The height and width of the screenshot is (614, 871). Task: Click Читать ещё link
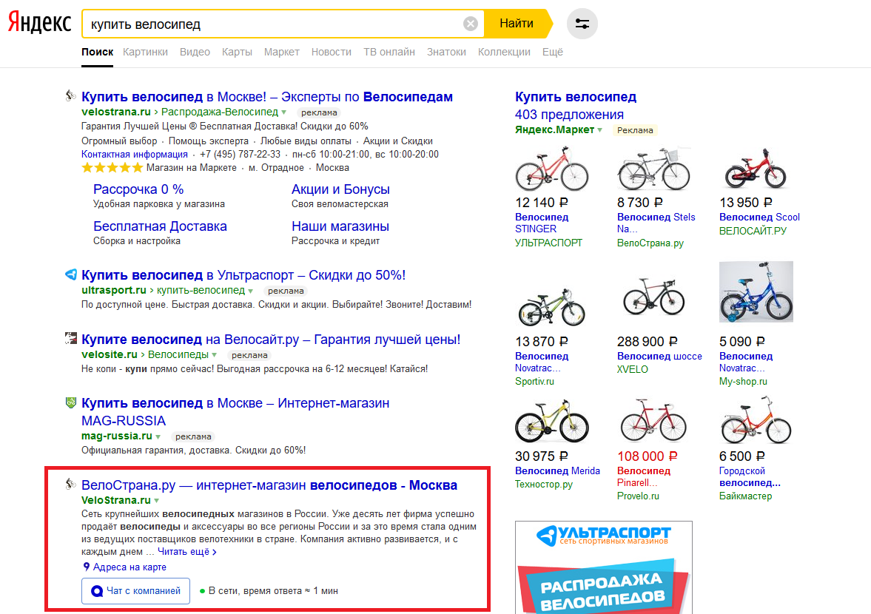coord(187,552)
